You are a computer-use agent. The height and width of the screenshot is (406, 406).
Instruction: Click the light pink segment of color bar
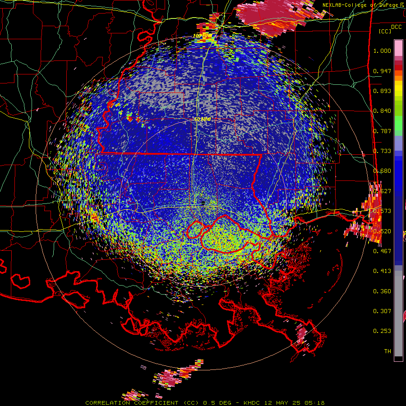[x=398, y=48]
